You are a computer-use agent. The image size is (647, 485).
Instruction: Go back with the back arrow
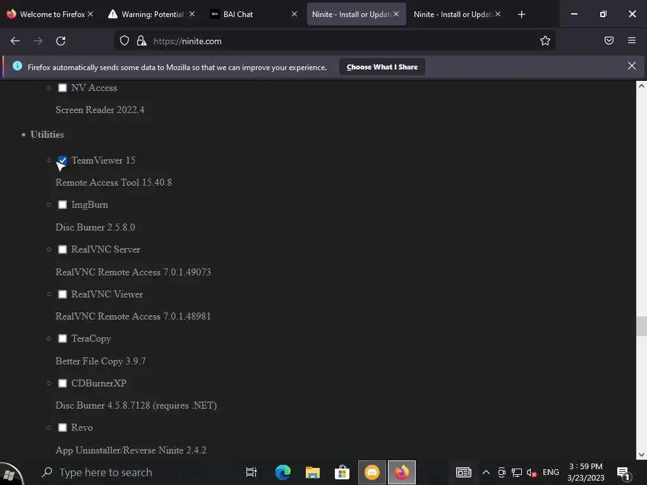(15, 41)
